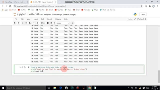Click the localhost address bar
Image resolution: width=160 pixels, height=90 pixels.
(77, 6)
